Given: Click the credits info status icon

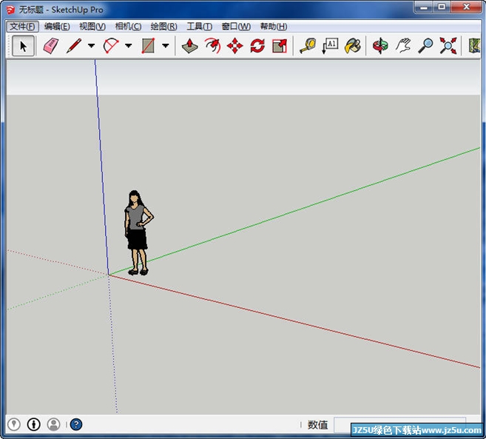Looking at the screenshot, I should (33, 424).
